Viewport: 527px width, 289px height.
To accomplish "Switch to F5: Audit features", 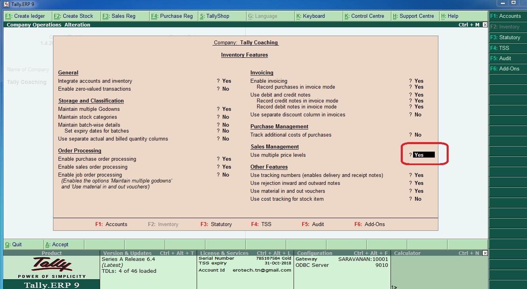I will (508, 58).
